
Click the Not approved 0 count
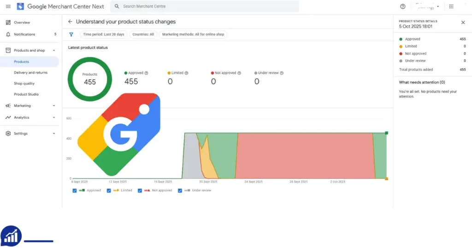pyautogui.click(x=213, y=82)
